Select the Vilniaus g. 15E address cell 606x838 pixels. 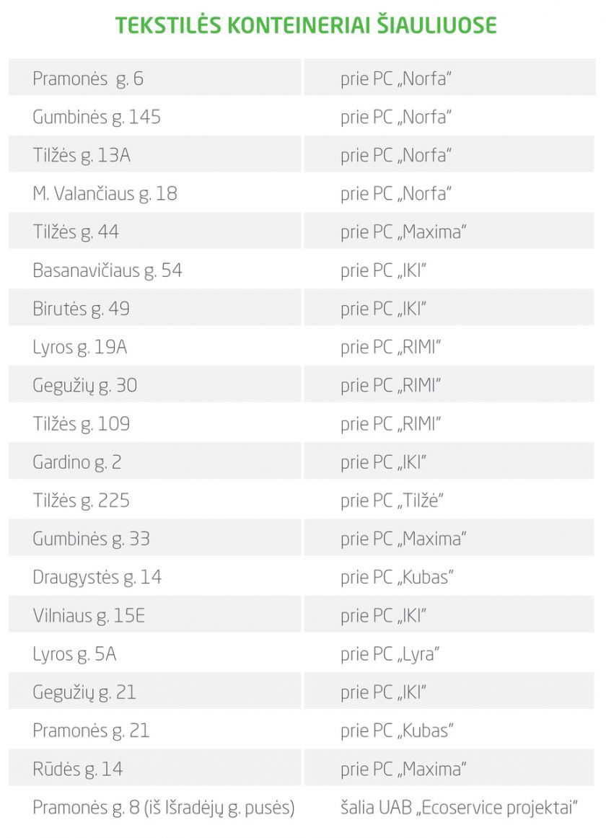click(x=89, y=615)
